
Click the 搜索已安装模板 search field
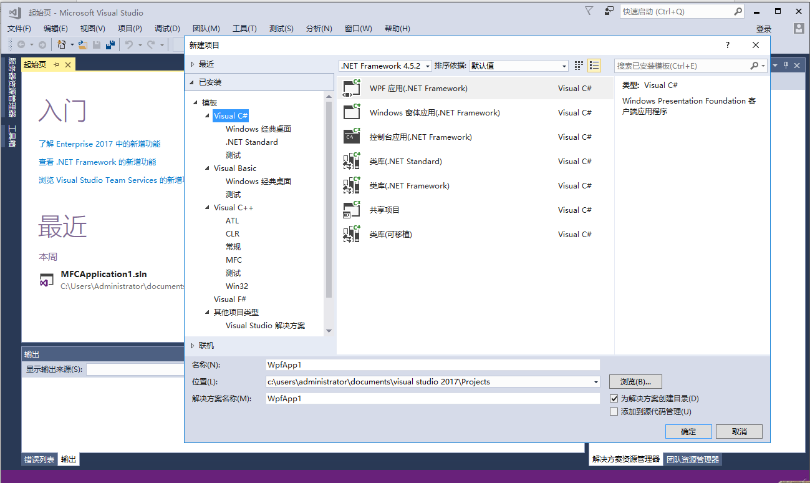[682, 66]
